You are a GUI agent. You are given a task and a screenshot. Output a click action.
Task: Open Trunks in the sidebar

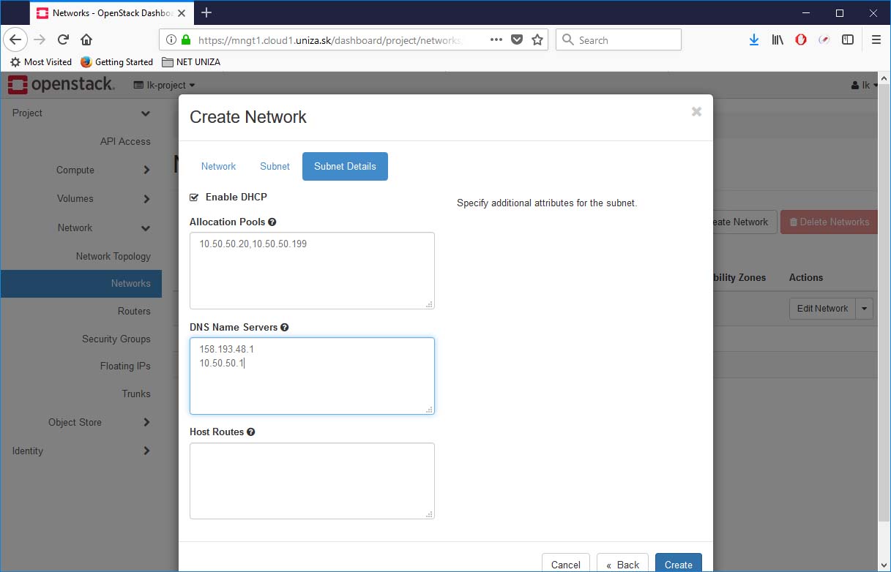(136, 394)
